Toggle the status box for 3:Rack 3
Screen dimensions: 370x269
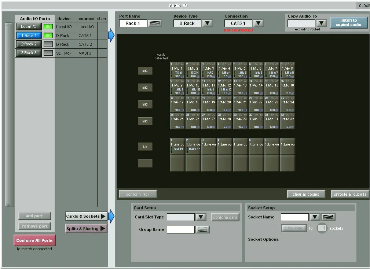coord(48,53)
